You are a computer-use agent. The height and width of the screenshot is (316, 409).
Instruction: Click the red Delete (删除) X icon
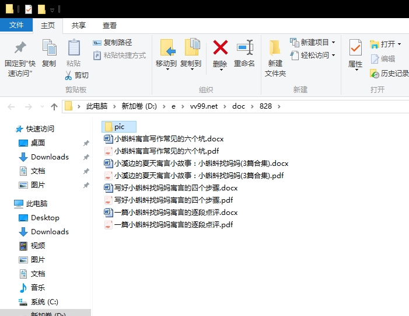[220, 47]
